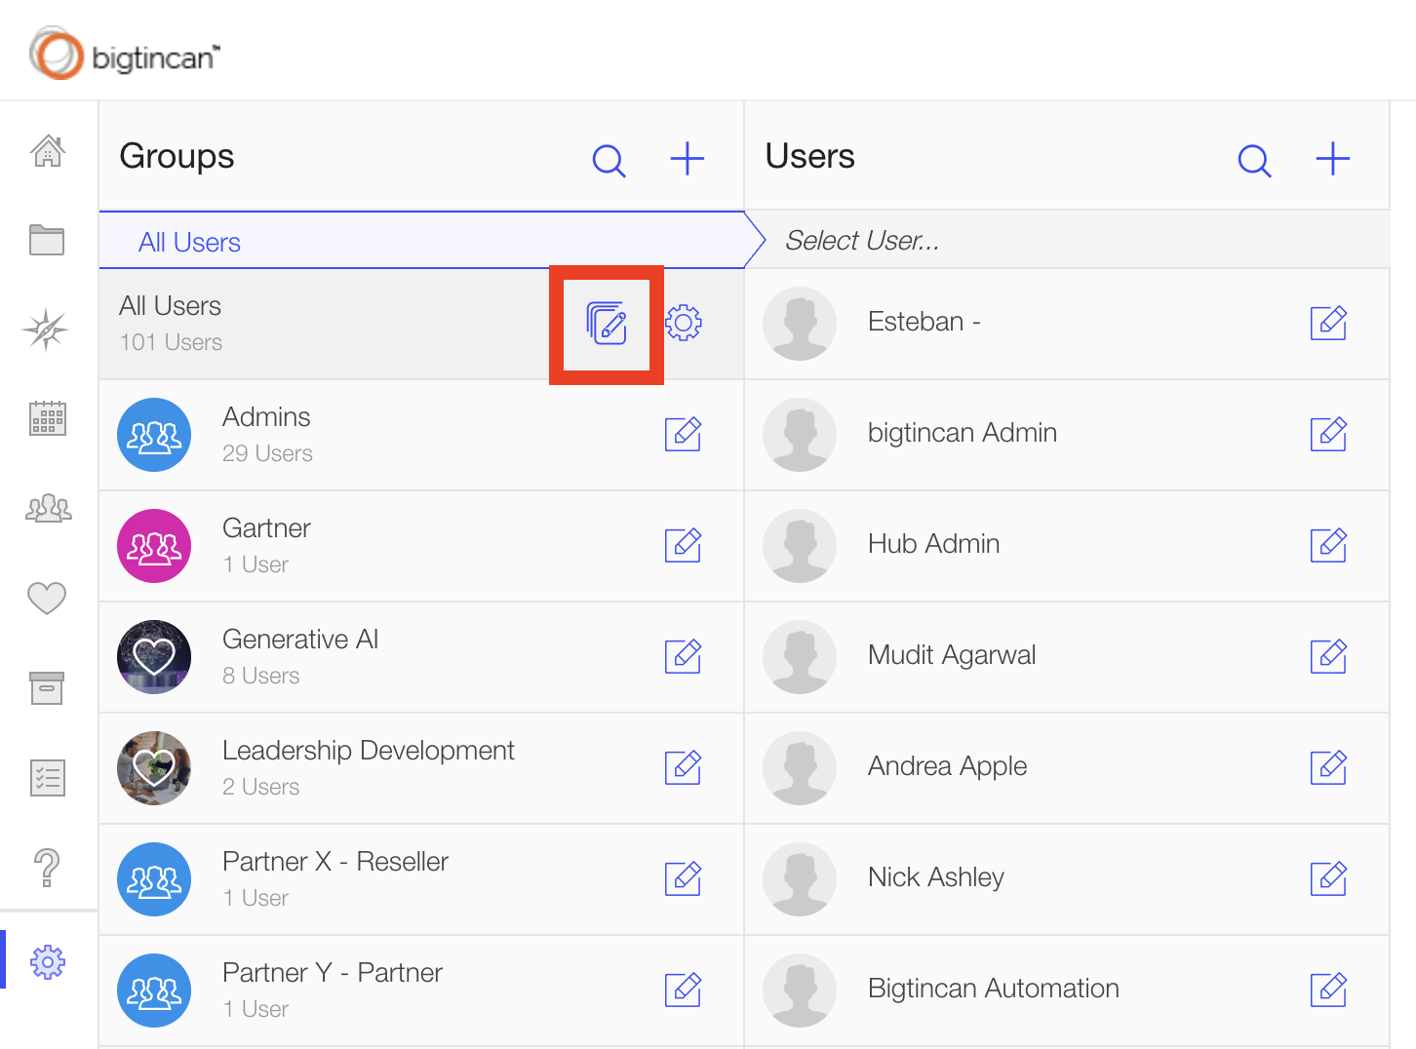Edit the Admins group
1416x1049 pixels.
coord(683,434)
